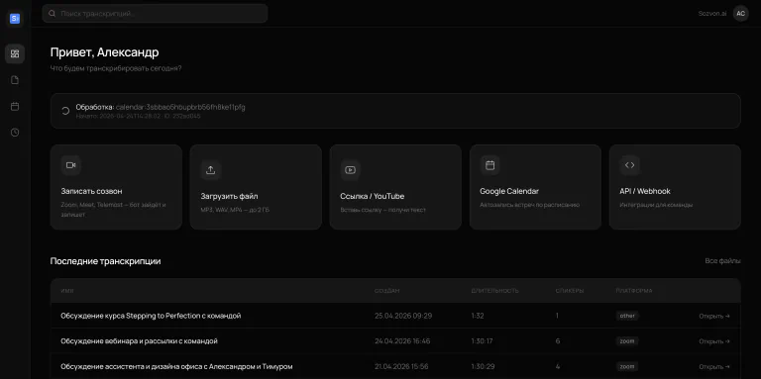Click the duration value 1:30:17
The width and height of the screenshot is (761, 379).
click(482, 341)
